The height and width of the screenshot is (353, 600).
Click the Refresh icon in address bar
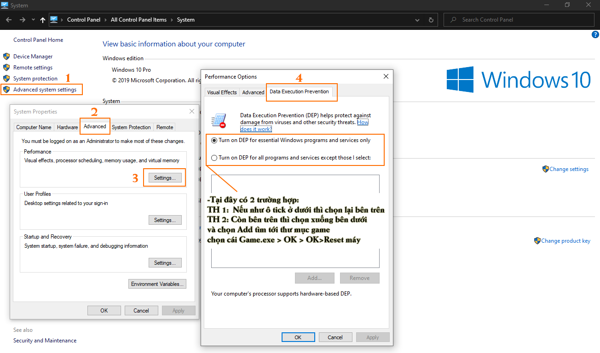pyautogui.click(x=431, y=20)
